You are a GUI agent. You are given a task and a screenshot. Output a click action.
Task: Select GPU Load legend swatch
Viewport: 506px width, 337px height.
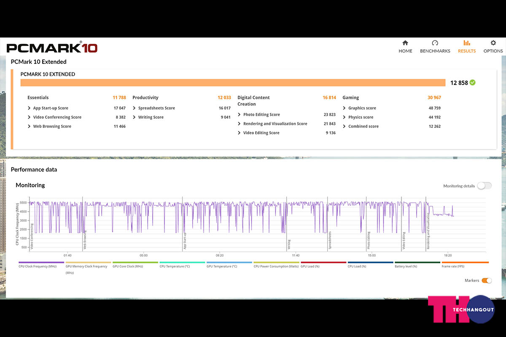click(x=323, y=263)
